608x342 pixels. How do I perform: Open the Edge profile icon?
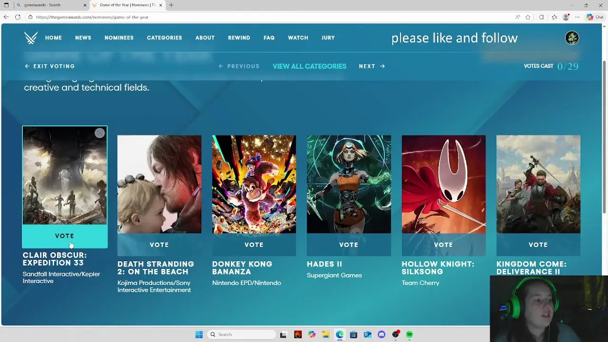(x=566, y=17)
